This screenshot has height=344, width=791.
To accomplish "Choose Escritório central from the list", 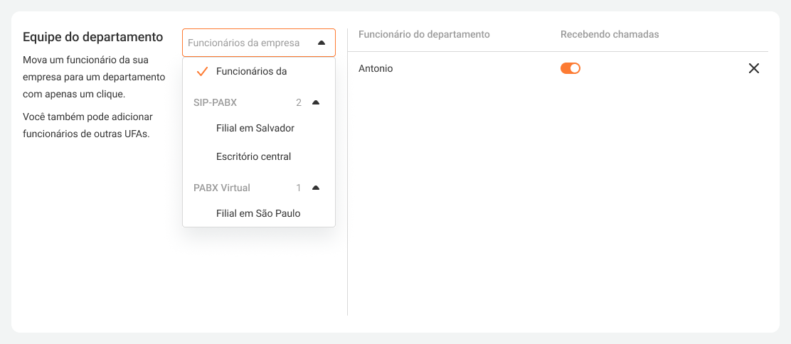I will 253,156.
